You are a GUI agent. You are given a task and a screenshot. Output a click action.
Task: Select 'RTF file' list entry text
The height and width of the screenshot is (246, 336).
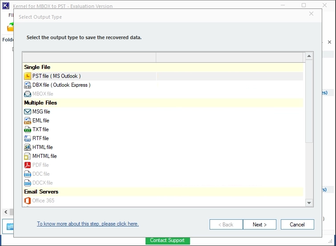[40, 138]
